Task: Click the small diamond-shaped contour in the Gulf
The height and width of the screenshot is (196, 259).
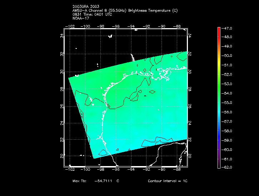Action: (x=152, y=92)
